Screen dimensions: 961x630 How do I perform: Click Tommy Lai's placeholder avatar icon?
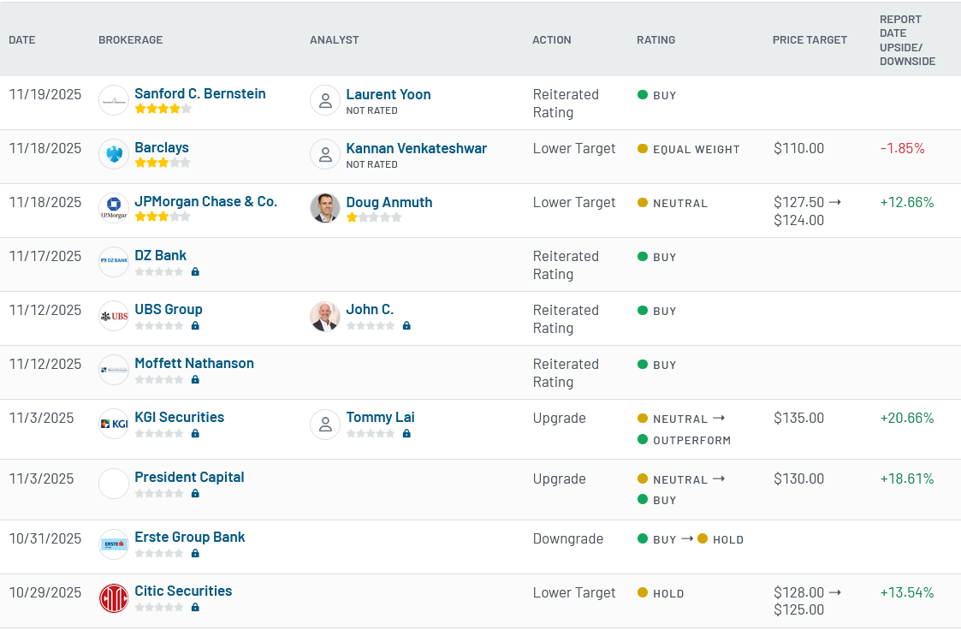(x=325, y=424)
